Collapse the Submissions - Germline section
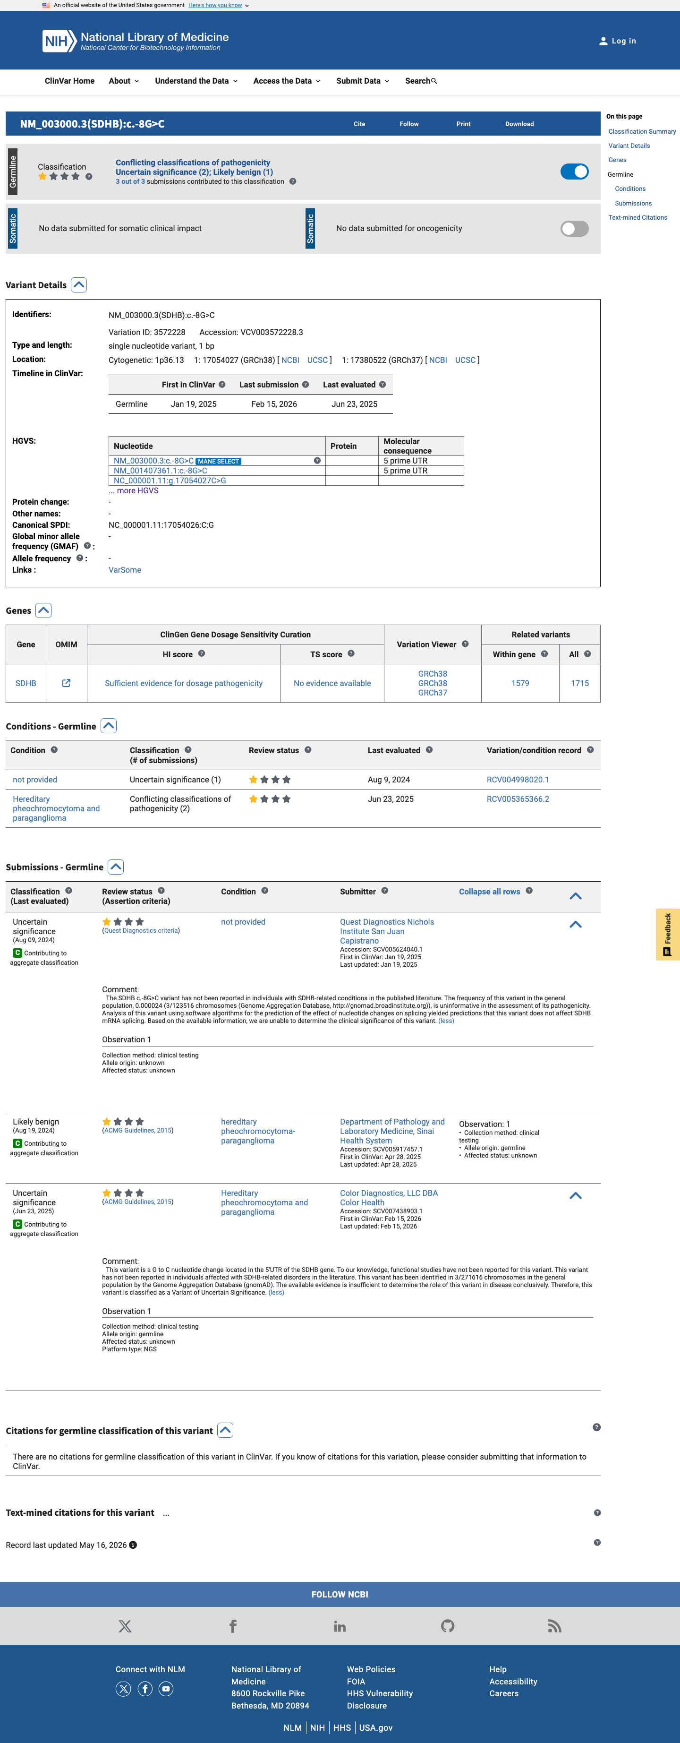Screen dimensions: 680x1743 click(116, 867)
